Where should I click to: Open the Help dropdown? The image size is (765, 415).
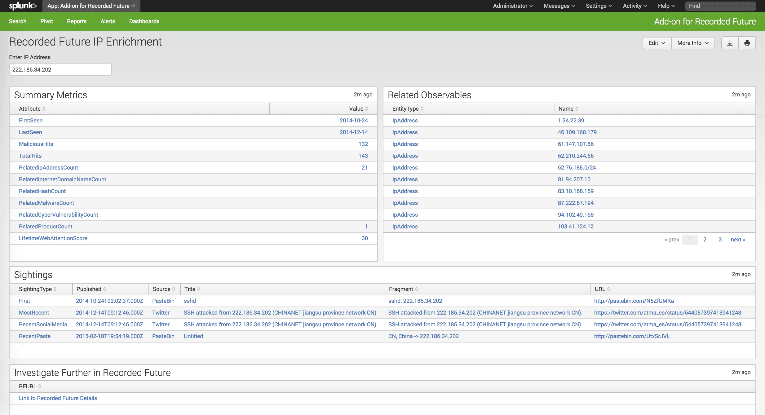(666, 6)
